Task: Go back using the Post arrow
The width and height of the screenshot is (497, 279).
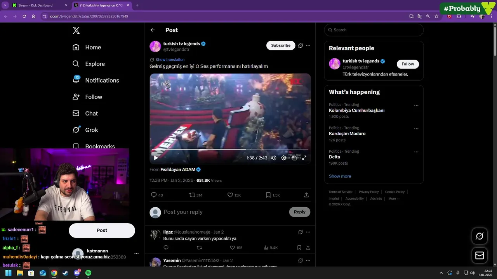Action: 153,30
